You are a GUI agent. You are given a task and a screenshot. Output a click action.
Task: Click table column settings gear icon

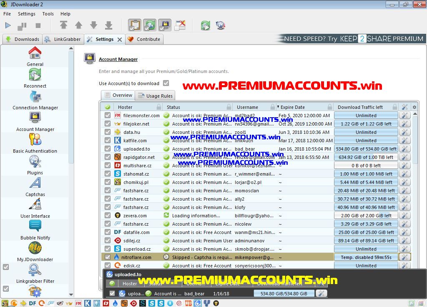[414, 107]
